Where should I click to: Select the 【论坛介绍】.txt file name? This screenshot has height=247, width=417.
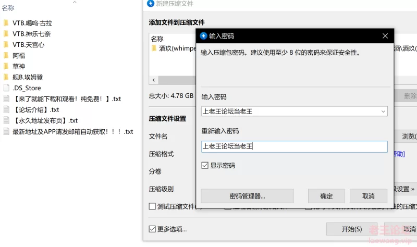36,109
